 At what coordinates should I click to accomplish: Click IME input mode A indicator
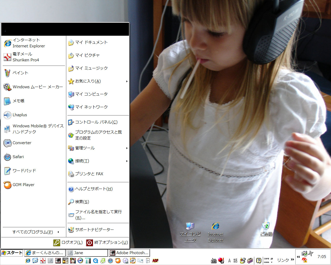pos(229,261)
